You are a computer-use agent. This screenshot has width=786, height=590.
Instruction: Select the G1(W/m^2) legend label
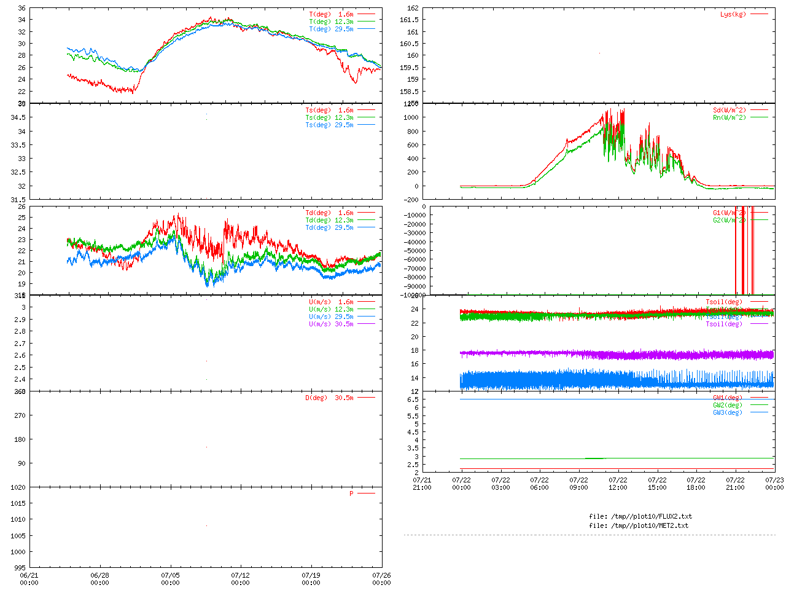(729, 213)
